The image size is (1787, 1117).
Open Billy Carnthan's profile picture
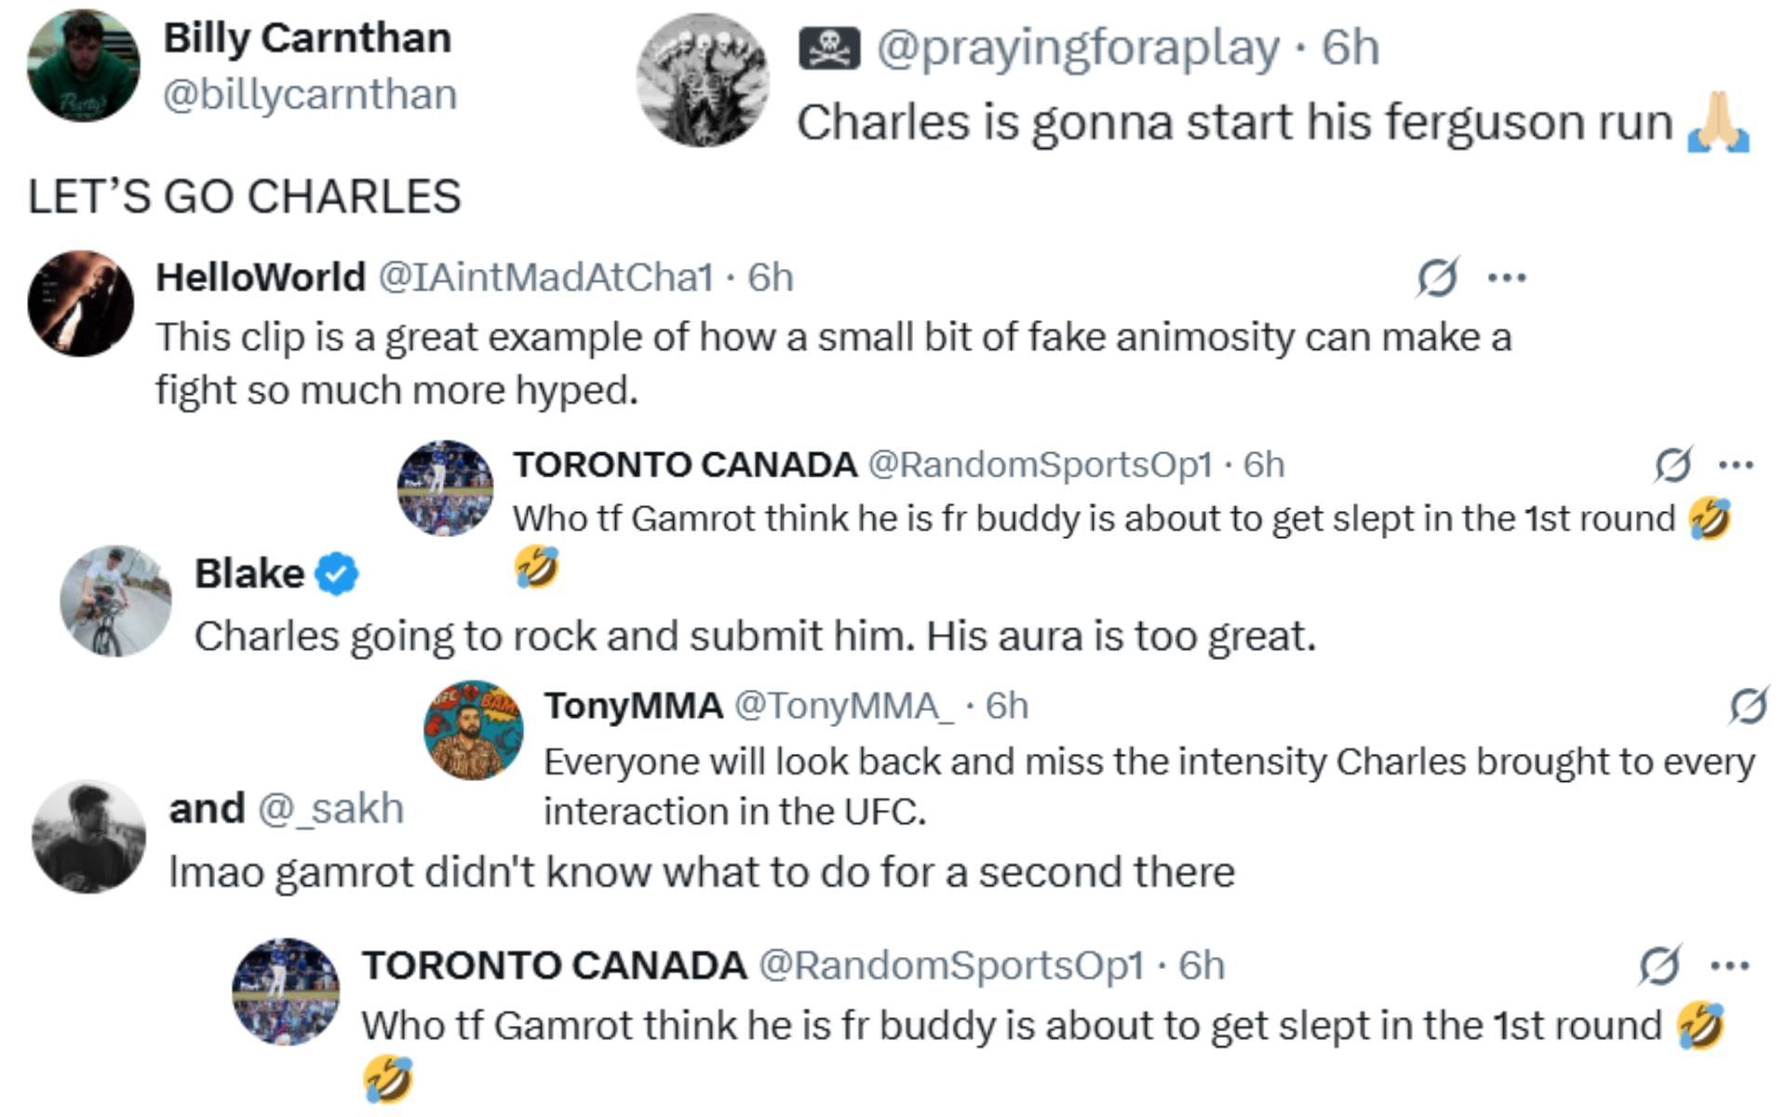point(84,66)
